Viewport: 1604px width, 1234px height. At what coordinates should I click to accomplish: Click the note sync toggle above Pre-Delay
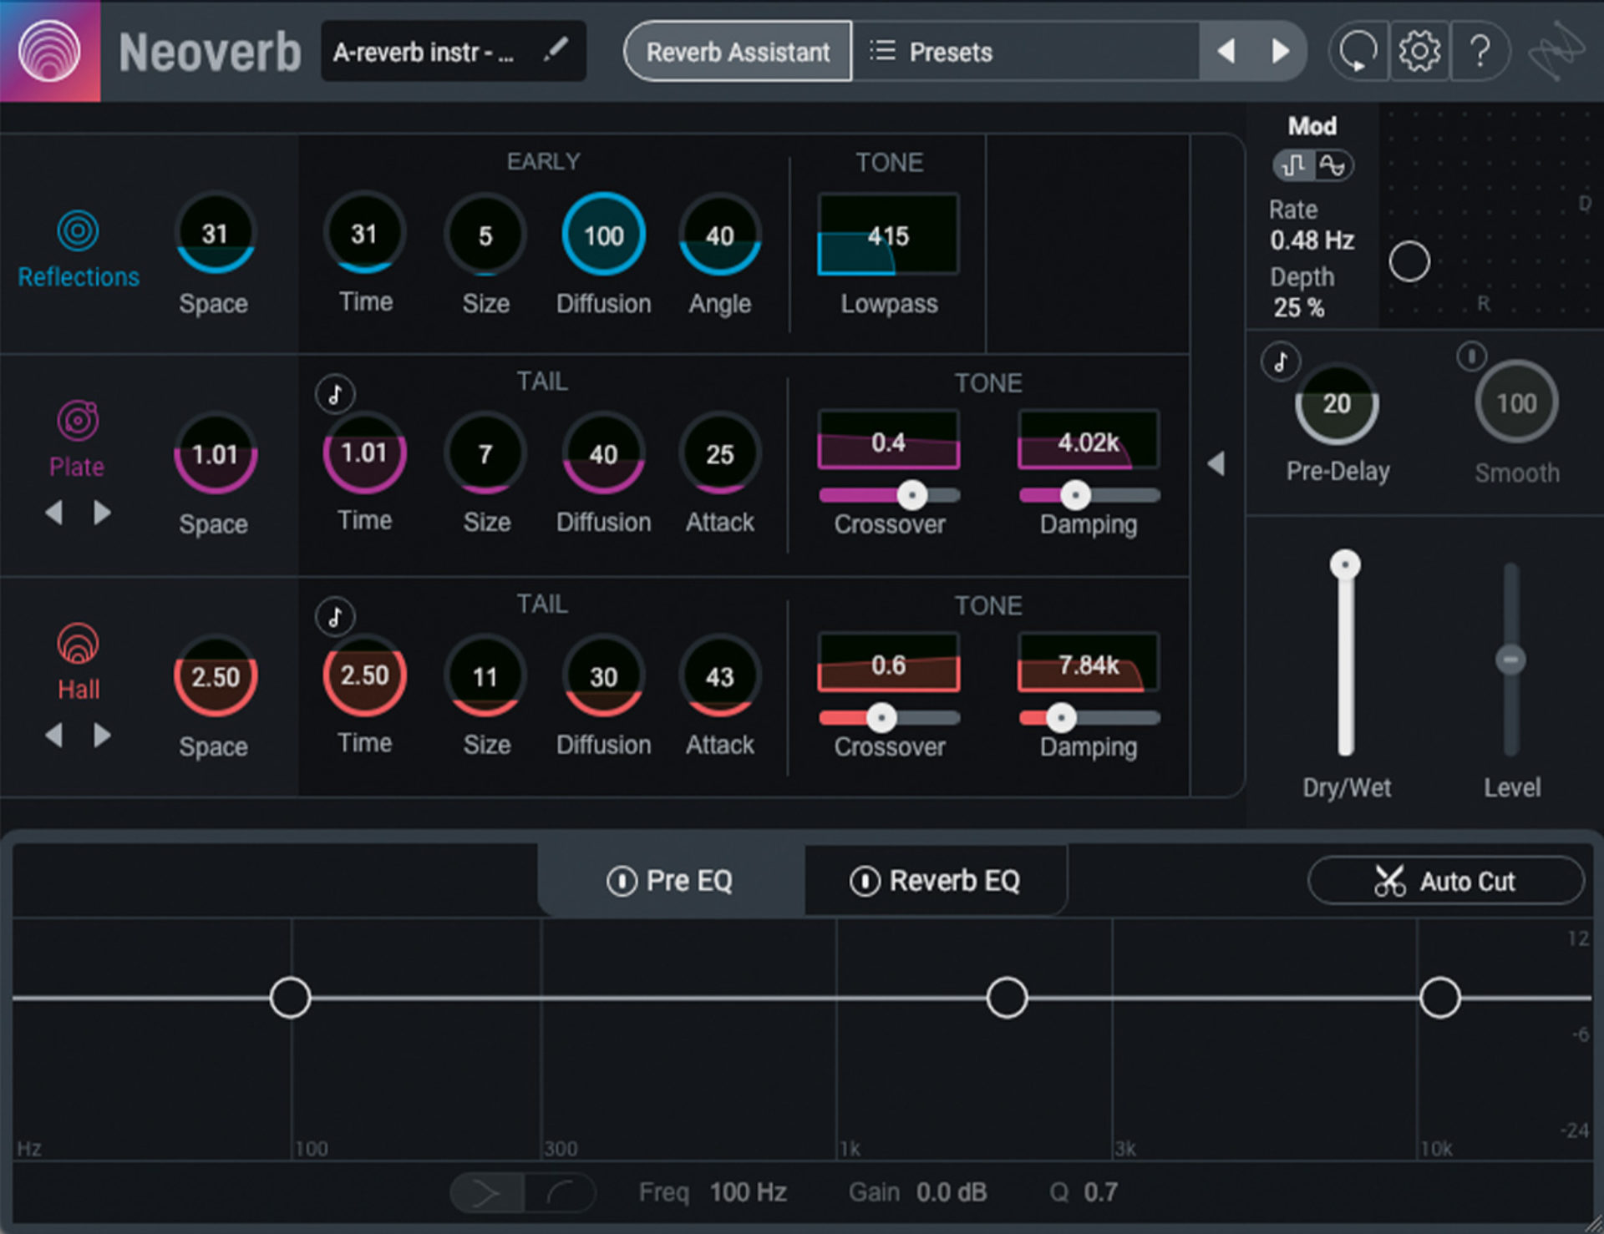click(1280, 362)
